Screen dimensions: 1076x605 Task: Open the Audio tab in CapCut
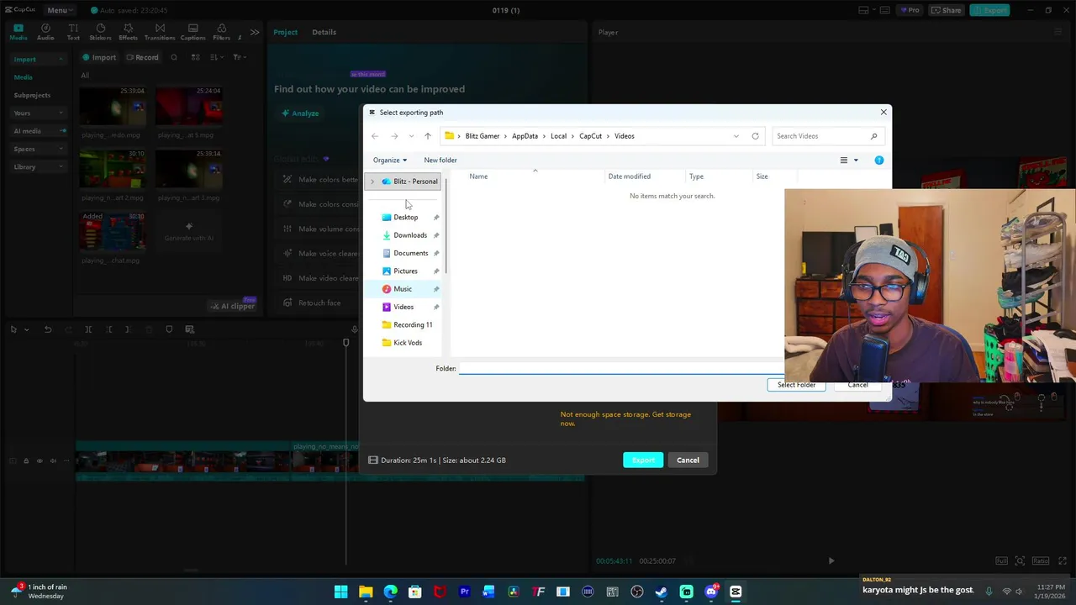(x=45, y=32)
